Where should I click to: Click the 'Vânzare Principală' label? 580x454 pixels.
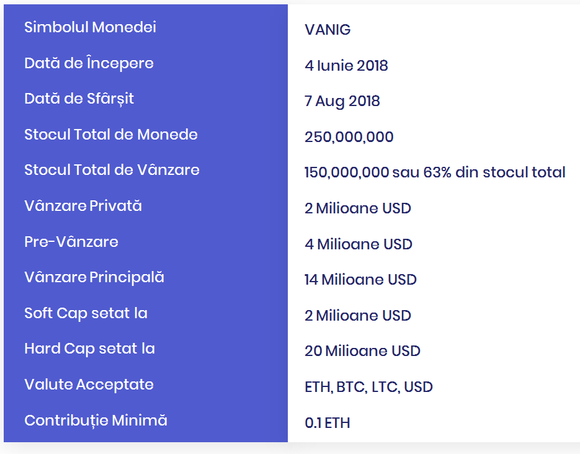[94, 277]
